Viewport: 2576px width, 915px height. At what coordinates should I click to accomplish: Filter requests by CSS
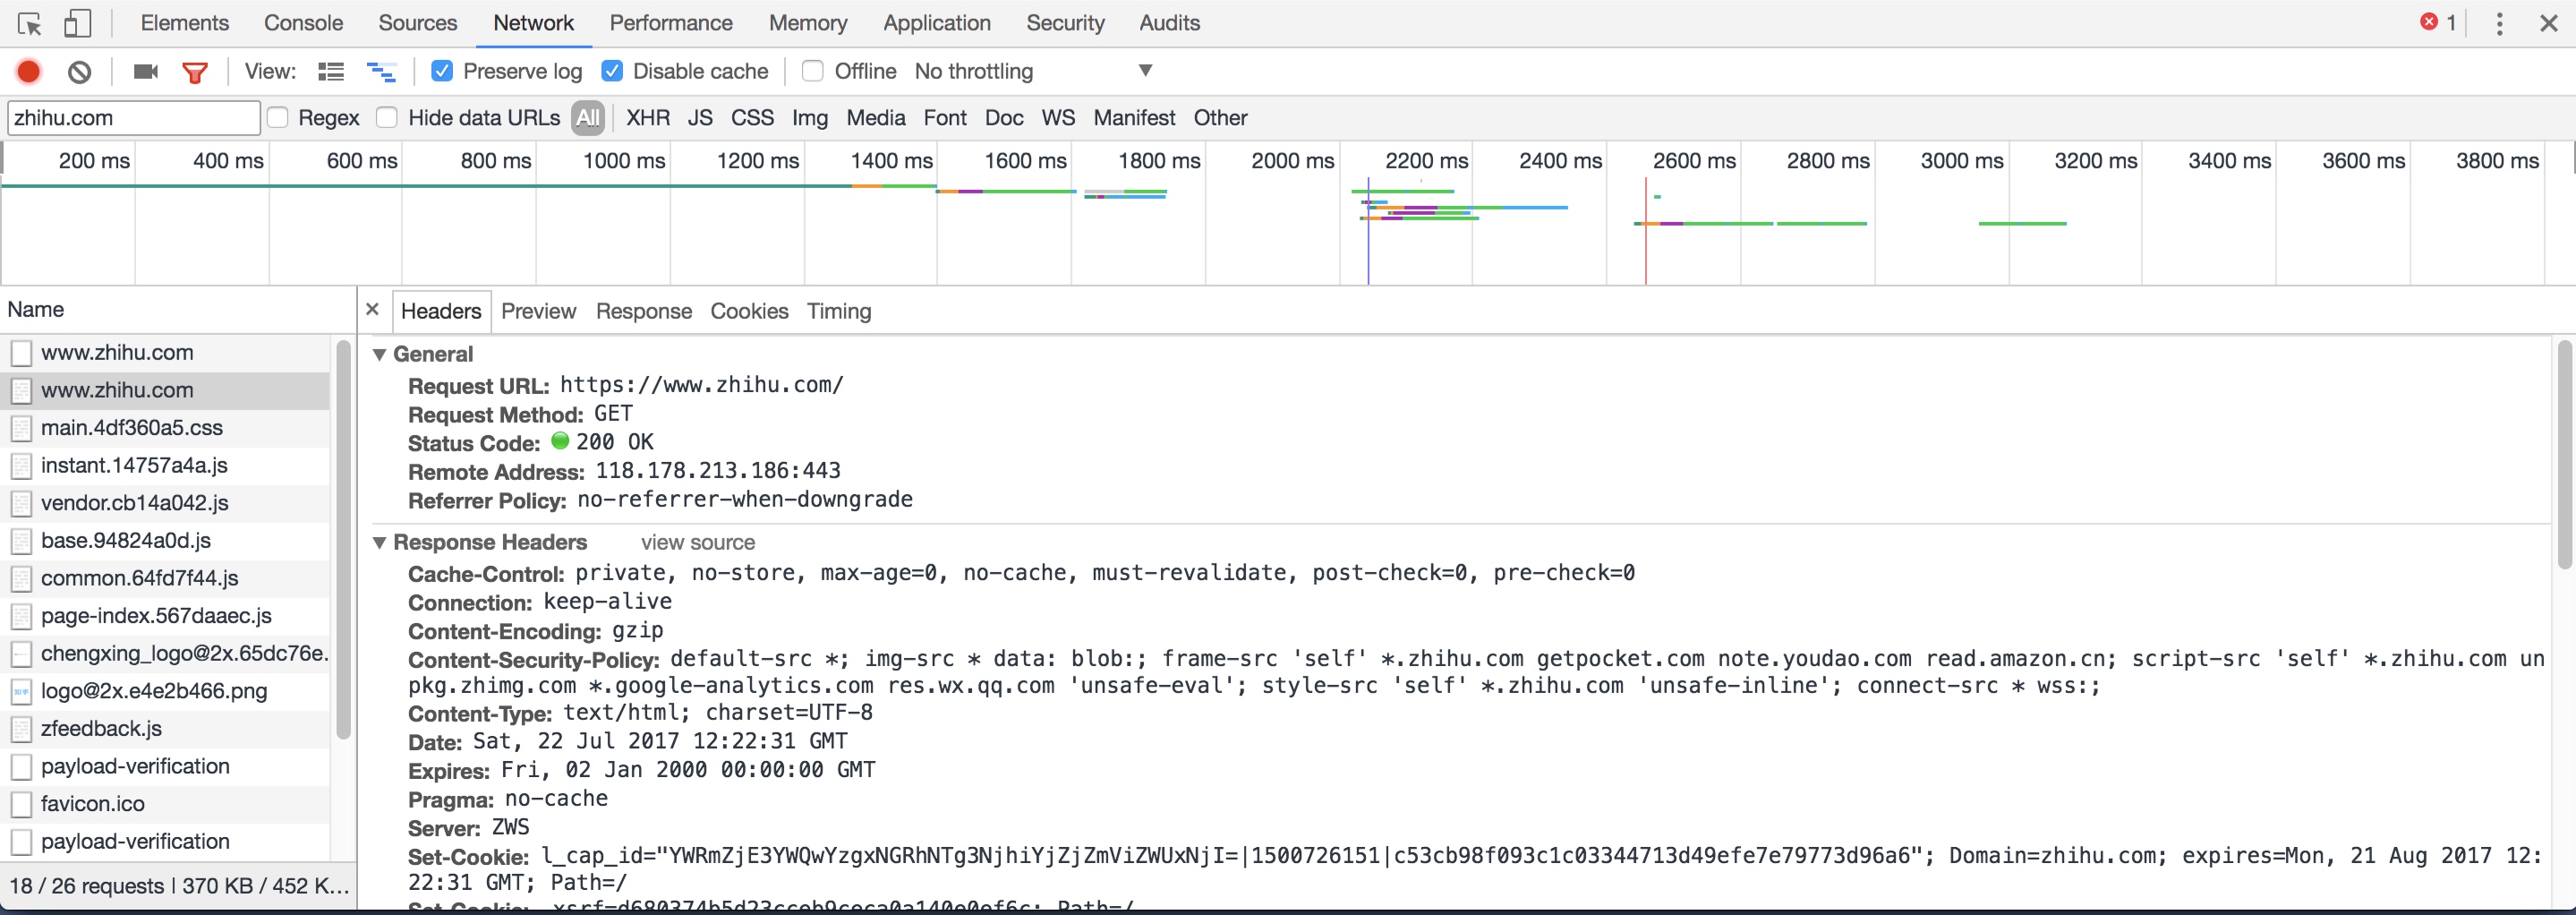[x=752, y=118]
